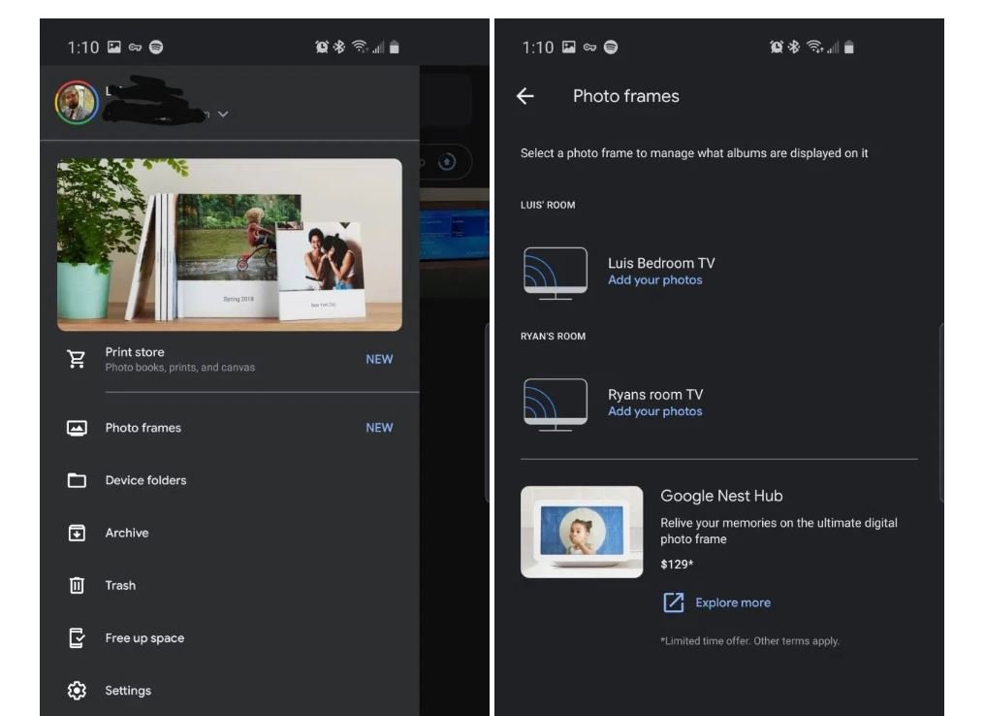Open the Photo frames menu item
The width and height of the screenshot is (985, 716).
pos(143,428)
